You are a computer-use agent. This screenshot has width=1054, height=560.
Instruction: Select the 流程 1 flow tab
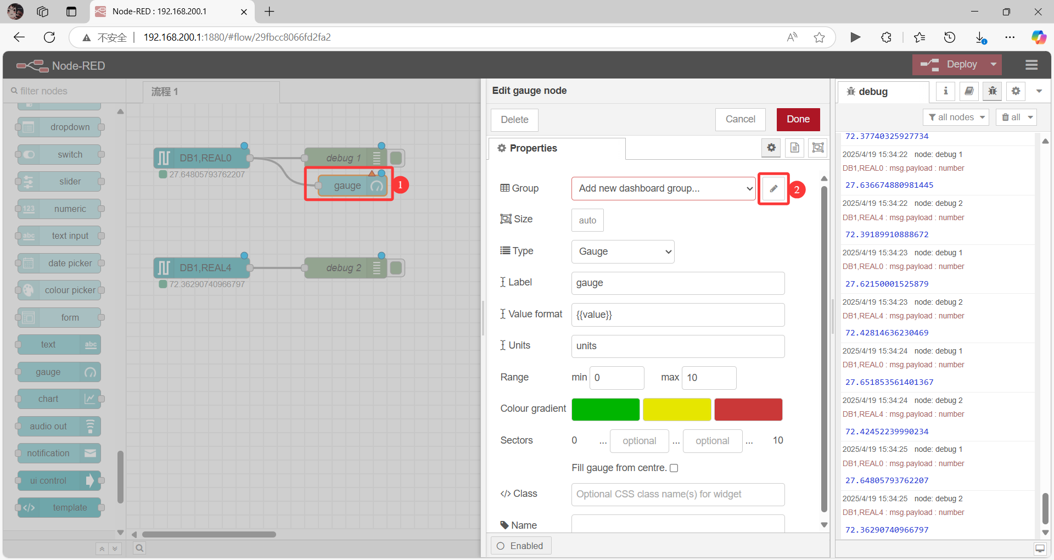[164, 92]
